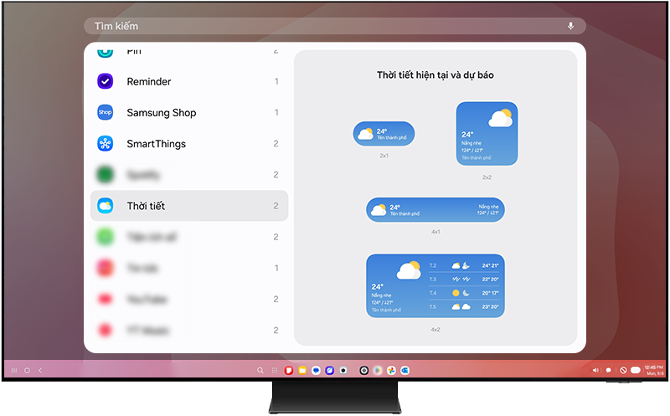Viewport: 670px width, 416px height.
Task: Open Camera app from taskbar
Action: point(343,370)
